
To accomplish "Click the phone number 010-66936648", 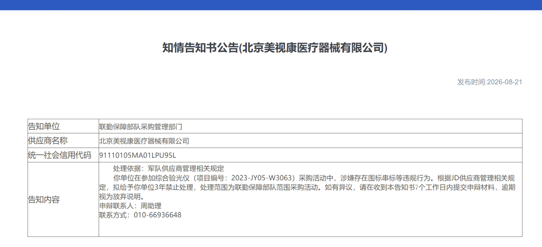I will pyautogui.click(x=157, y=215).
